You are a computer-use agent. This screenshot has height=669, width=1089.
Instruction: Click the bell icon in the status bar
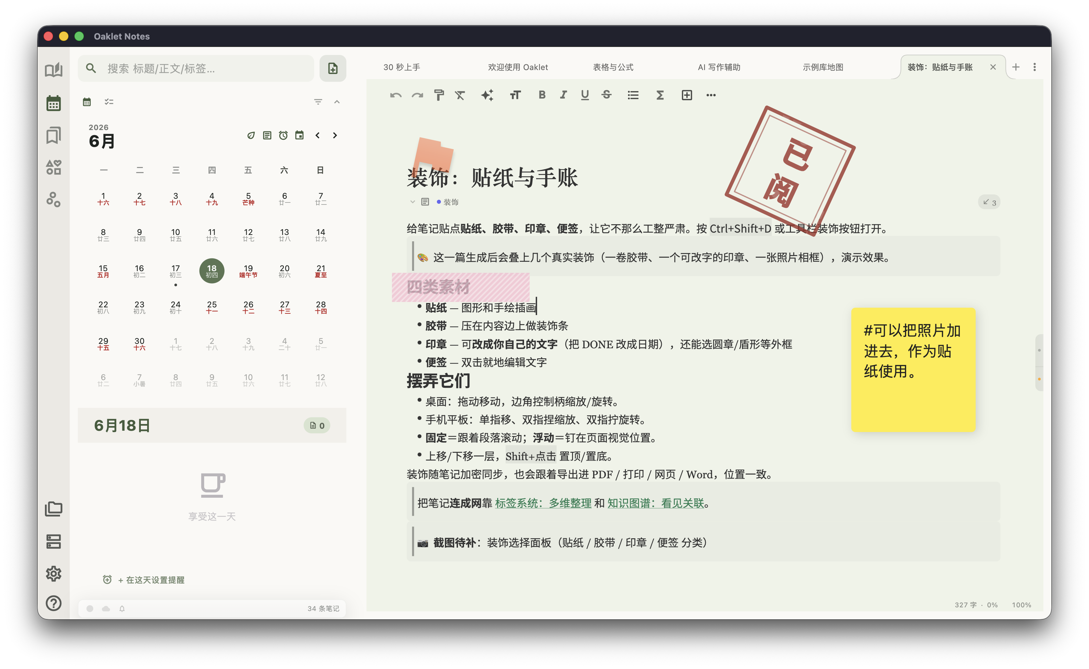[x=122, y=608]
